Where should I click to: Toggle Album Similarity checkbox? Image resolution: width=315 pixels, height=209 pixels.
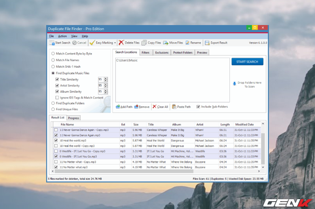(57, 91)
